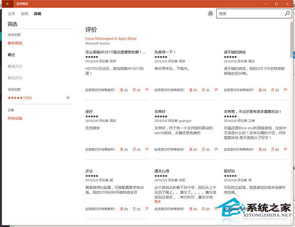The image size is (295, 227).
Task: Mark 先推荐一下 review as not helpful 否
Action: (206, 90)
